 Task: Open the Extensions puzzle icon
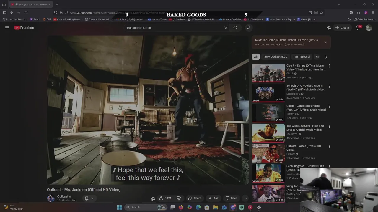click(x=358, y=13)
